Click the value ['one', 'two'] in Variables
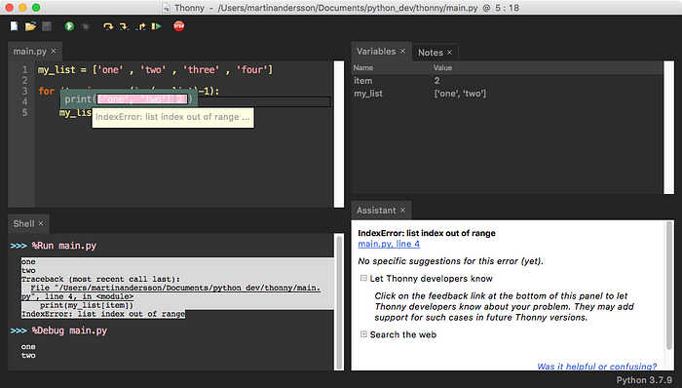Viewport: 682px width, 388px height. pos(460,94)
